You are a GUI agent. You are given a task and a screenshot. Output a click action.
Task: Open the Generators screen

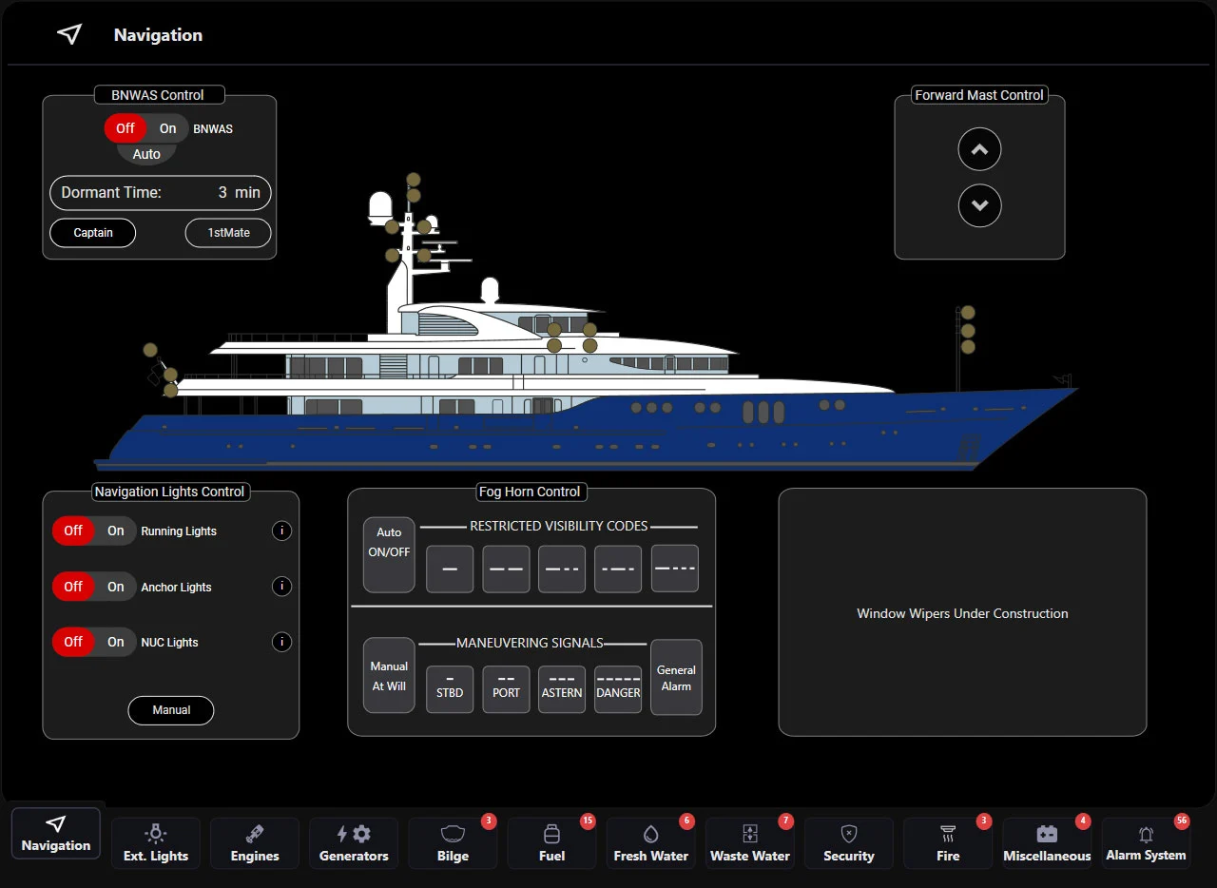pyautogui.click(x=353, y=843)
